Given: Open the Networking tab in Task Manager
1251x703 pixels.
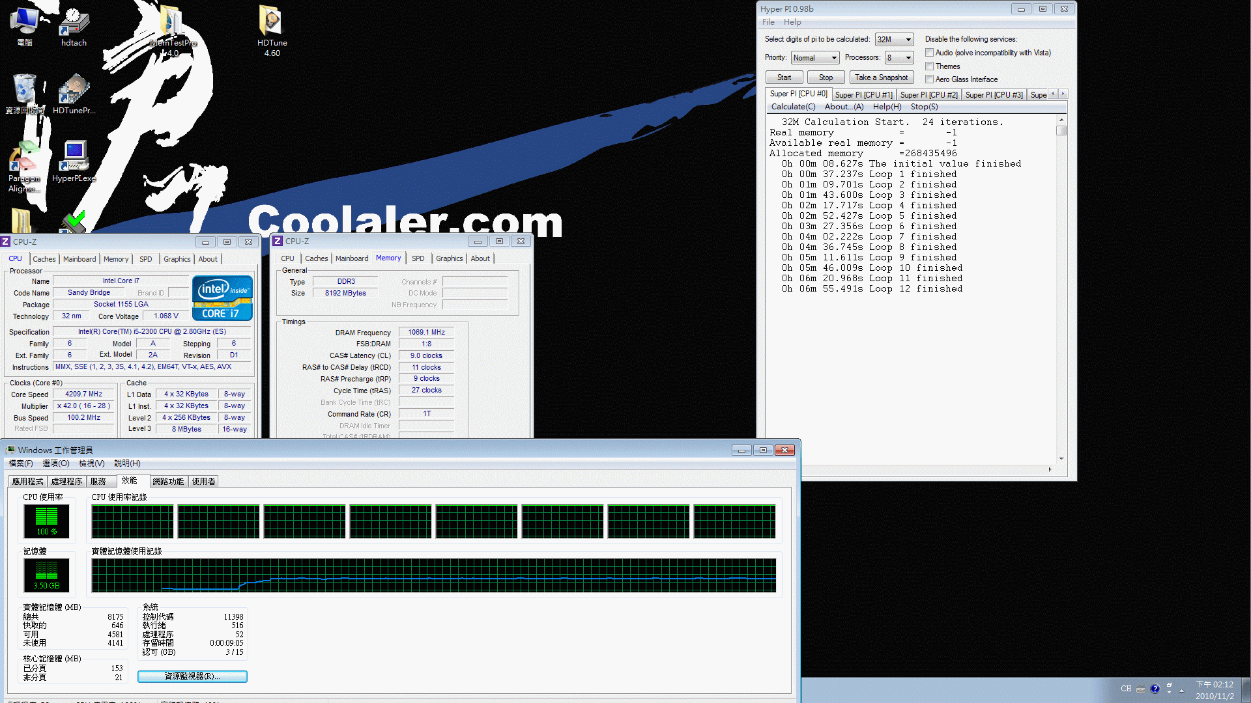Looking at the screenshot, I should click(168, 482).
